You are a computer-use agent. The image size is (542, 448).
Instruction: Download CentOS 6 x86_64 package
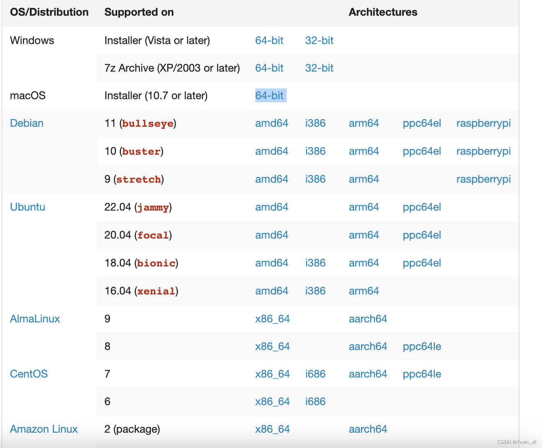[273, 402]
